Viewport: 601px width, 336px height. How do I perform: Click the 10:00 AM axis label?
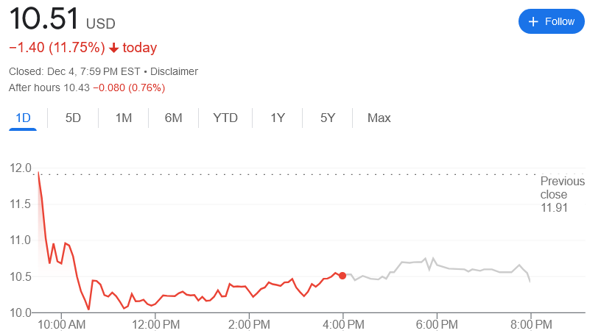[61, 324]
